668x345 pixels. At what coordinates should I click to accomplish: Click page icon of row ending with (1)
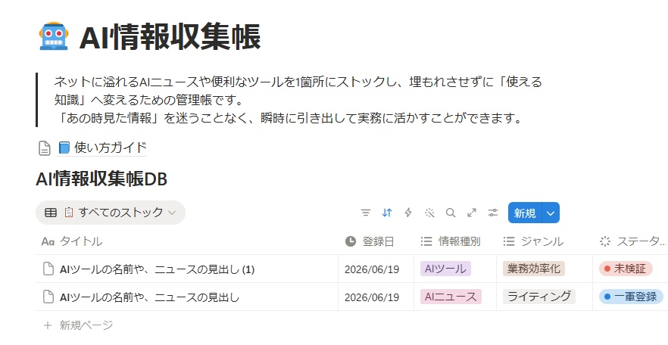[49, 269]
